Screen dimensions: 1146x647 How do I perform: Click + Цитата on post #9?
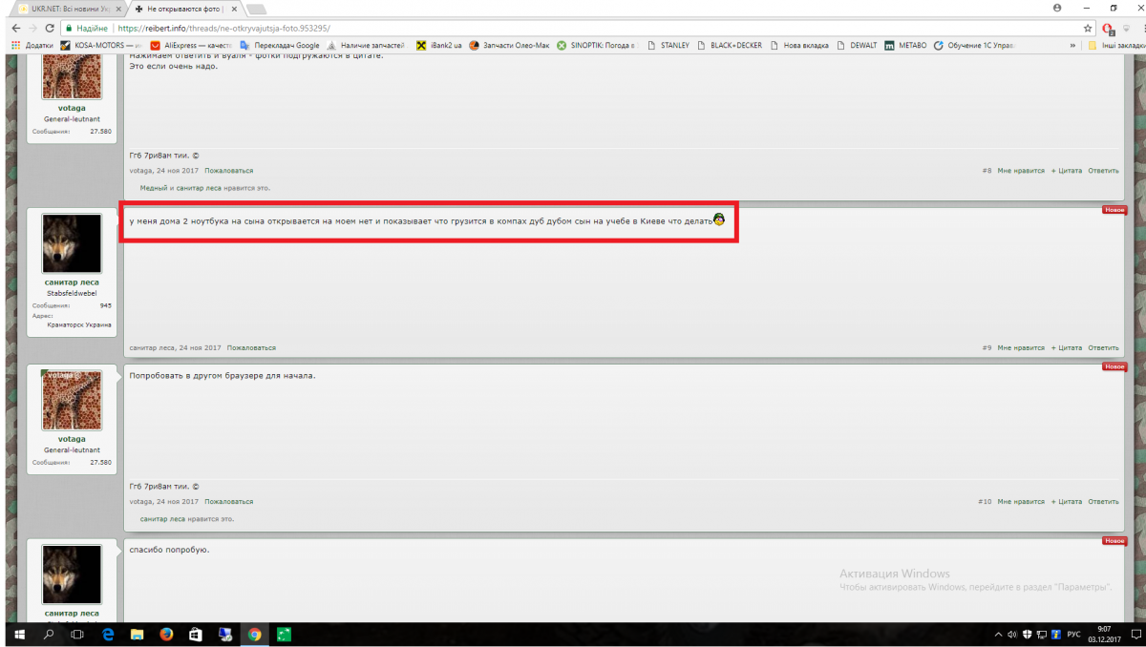(x=1067, y=348)
